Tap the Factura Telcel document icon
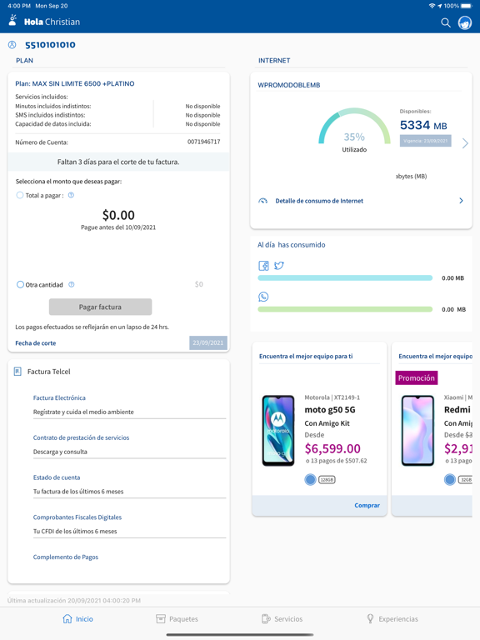This screenshot has width=480, height=640. (x=17, y=372)
